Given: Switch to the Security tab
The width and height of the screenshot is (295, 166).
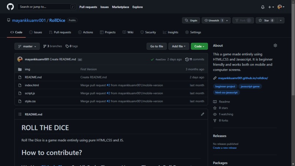Looking at the screenshot, I should click(148, 32).
